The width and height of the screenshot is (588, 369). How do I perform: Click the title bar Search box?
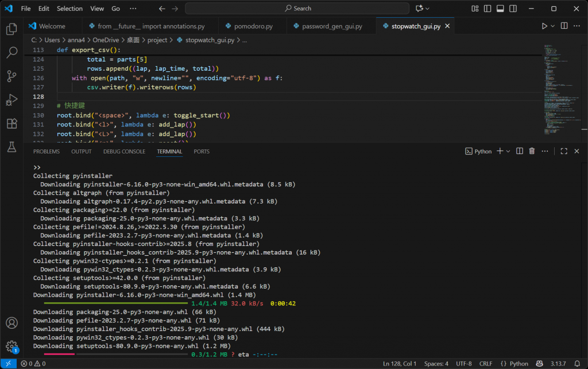[297, 9]
